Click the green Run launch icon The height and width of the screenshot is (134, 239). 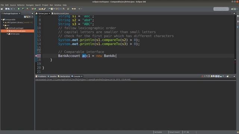23,9
